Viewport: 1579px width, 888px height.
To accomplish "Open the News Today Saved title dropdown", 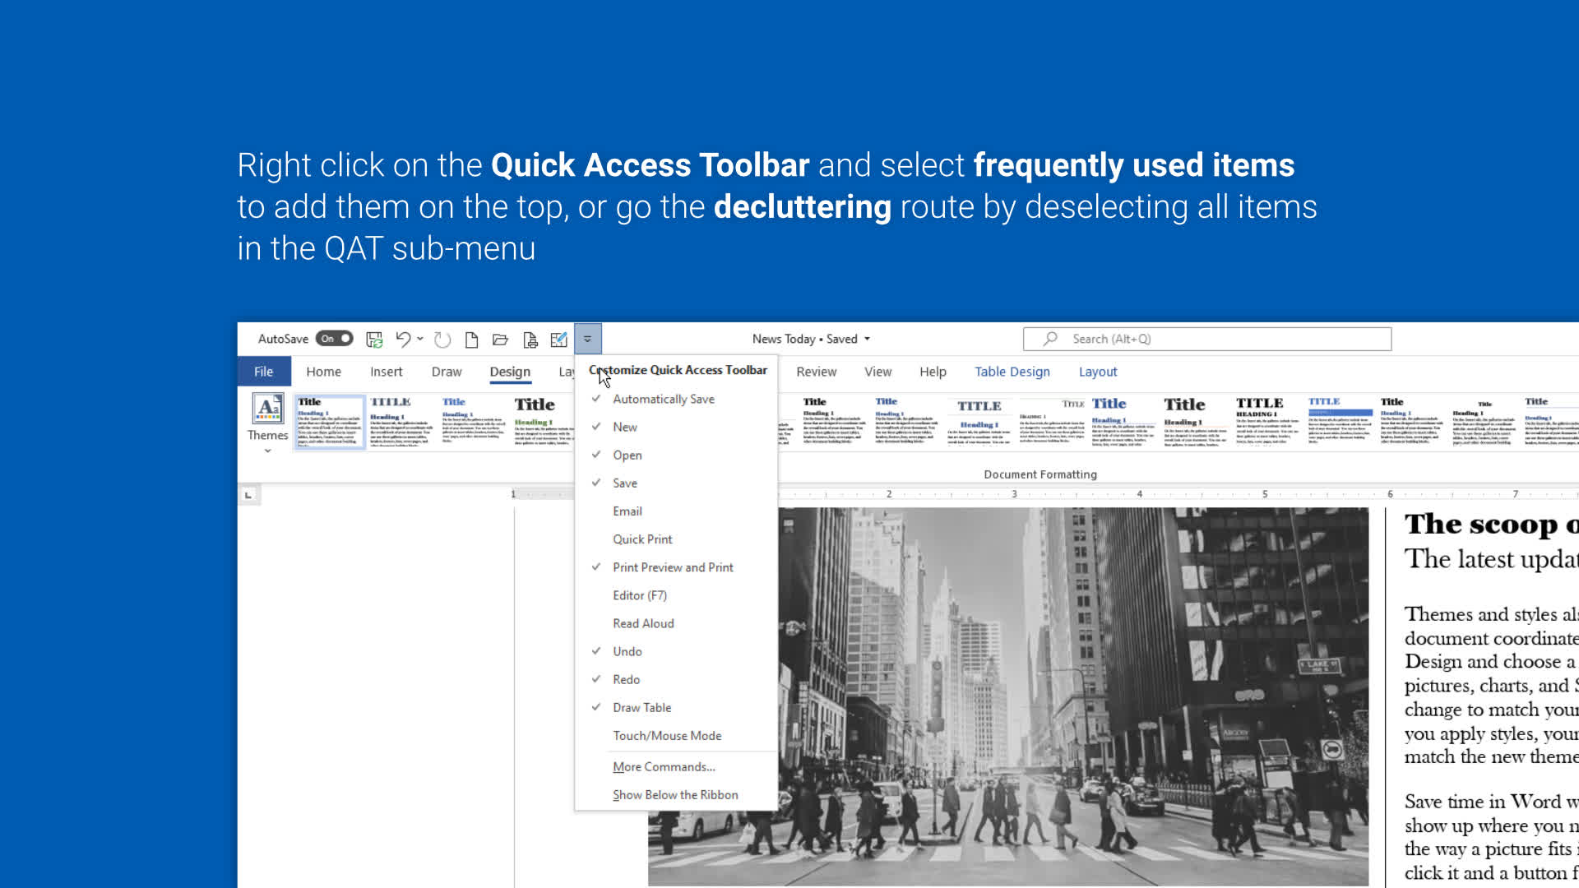I will point(867,339).
